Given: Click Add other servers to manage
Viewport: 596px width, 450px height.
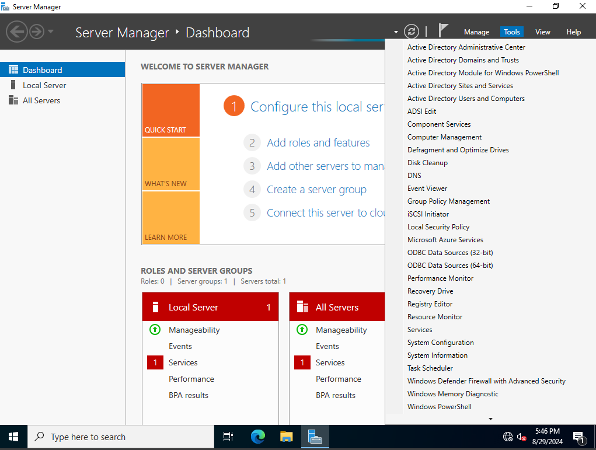Looking at the screenshot, I should [325, 166].
